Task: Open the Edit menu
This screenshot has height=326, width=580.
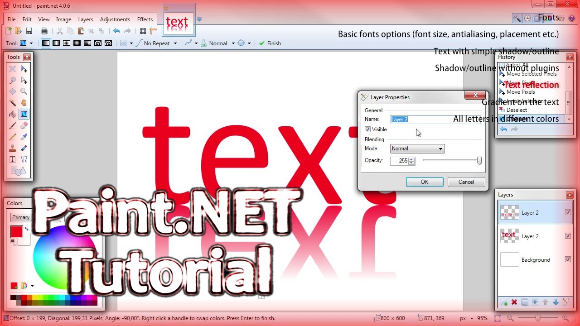Action: [27, 19]
